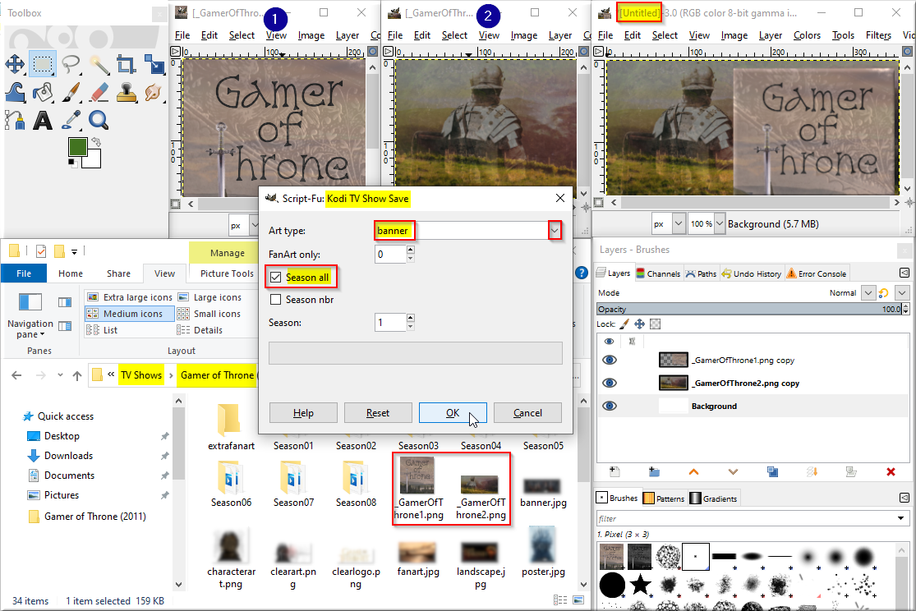Click Cancel in the Script-Fu dialog
This screenshot has width=916, height=611.
(x=527, y=413)
